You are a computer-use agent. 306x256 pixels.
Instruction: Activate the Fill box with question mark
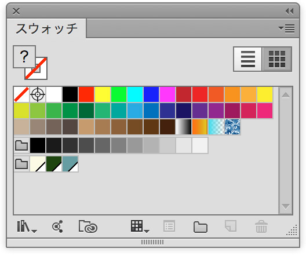tap(24, 57)
